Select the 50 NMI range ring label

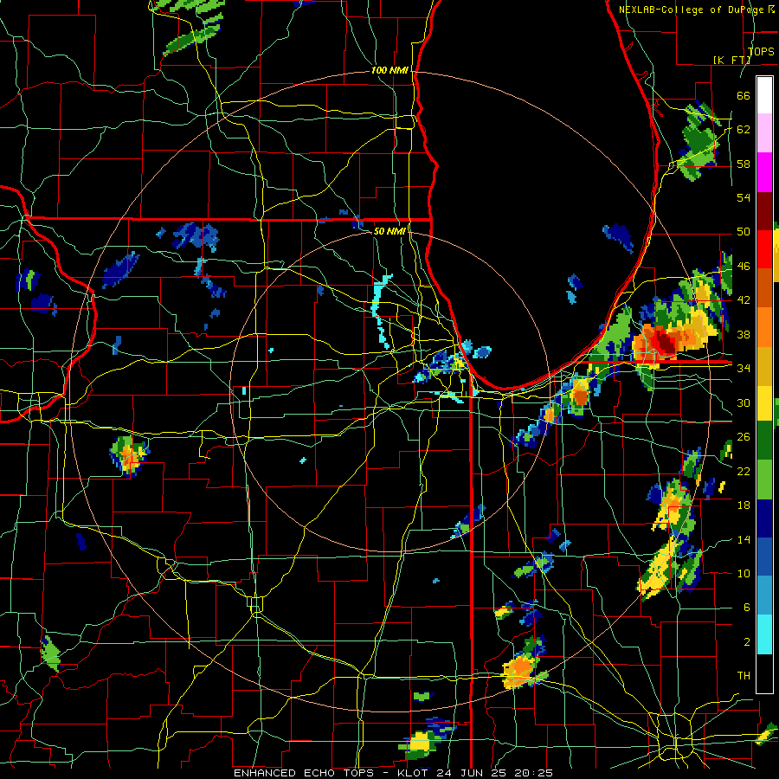[x=389, y=231]
